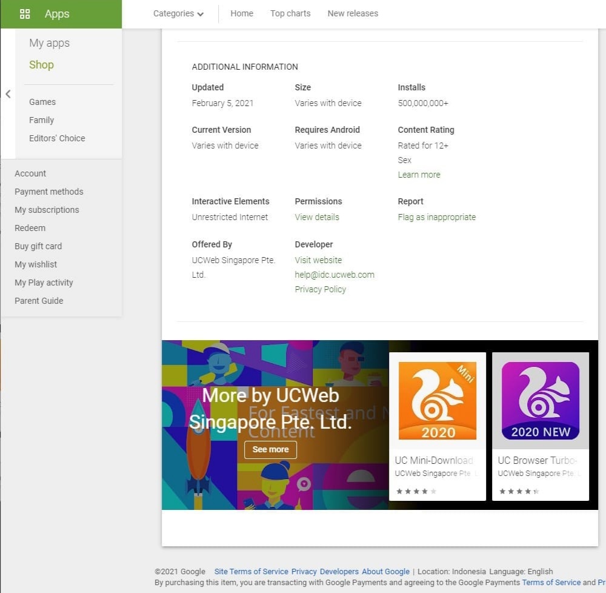Click the UC Mini star rating

coord(416,491)
